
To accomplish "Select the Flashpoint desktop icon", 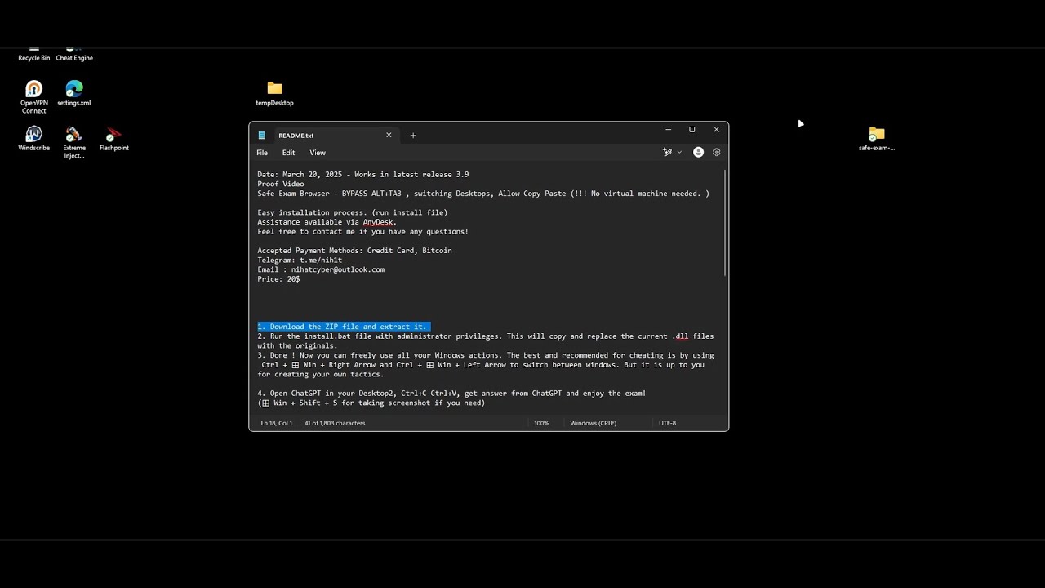I will [x=114, y=138].
